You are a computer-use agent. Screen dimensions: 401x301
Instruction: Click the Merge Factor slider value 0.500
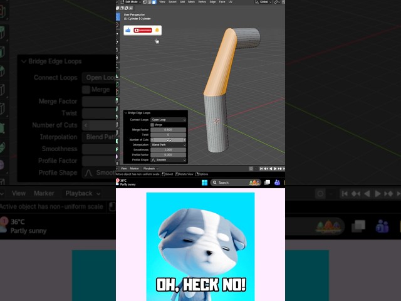(169, 130)
